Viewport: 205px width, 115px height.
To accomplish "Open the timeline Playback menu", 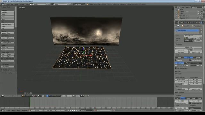I will click(x=24, y=111).
